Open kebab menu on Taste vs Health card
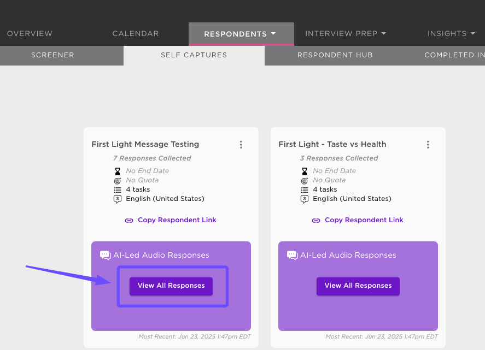Viewport: 485px width, 350px height. tap(428, 145)
